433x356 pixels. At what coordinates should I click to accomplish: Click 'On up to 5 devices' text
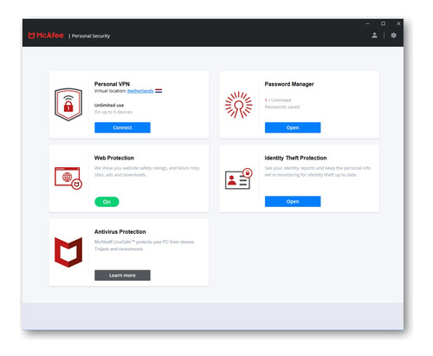113,112
